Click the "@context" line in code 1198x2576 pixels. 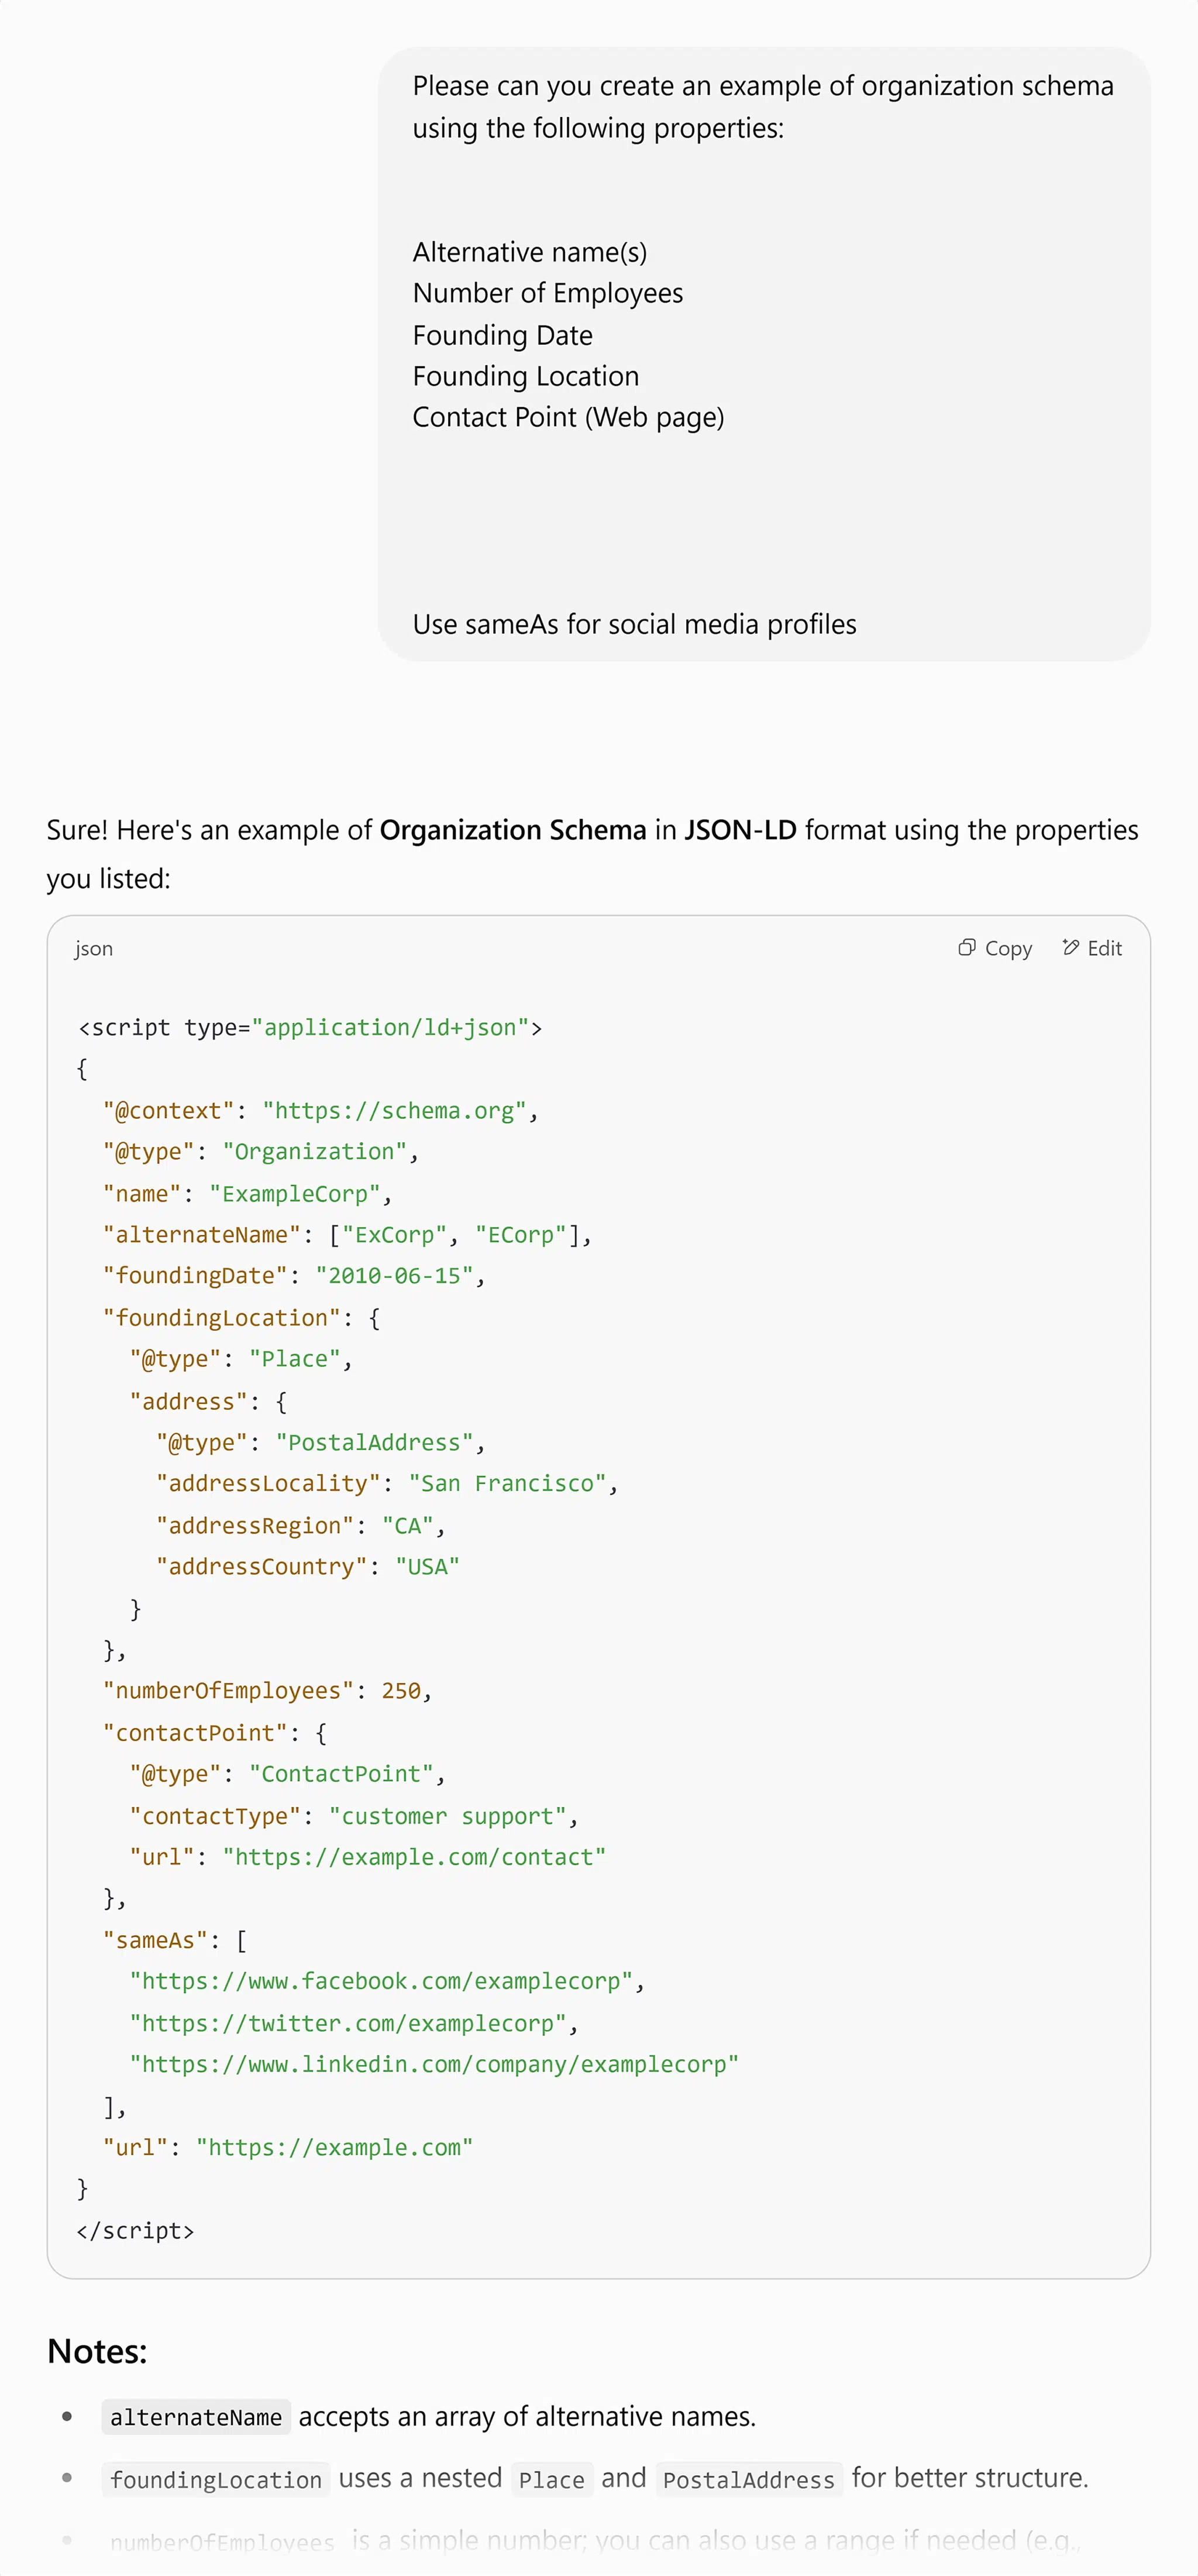point(321,1111)
